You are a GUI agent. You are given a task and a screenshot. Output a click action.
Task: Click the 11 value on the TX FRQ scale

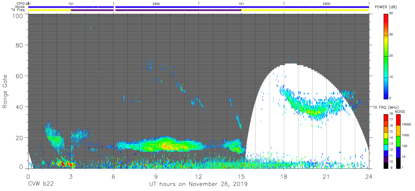[x=391, y=156]
